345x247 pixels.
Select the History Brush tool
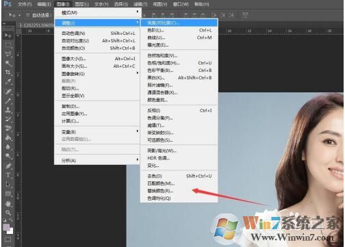pos(8,119)
